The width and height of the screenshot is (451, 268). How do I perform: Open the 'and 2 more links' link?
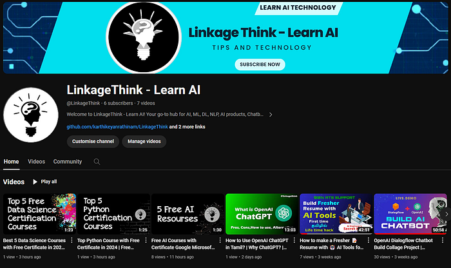click(x=187, y=127)
